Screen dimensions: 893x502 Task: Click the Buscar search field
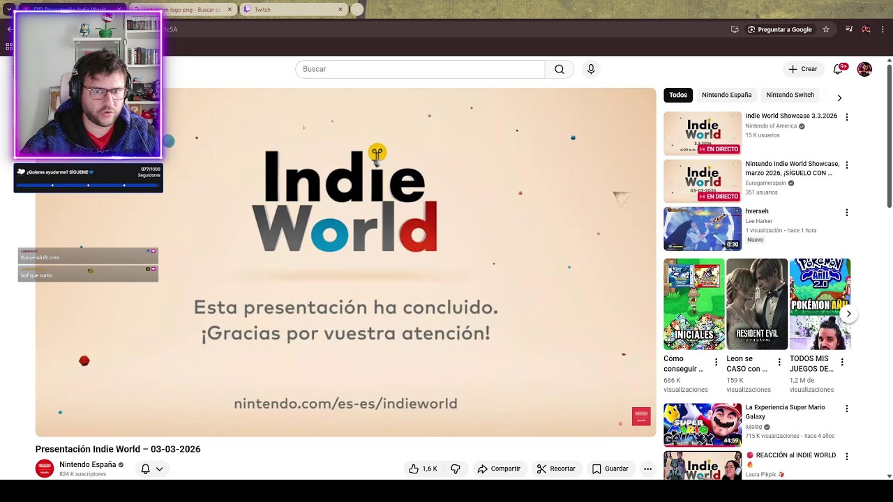pos(420,69)
